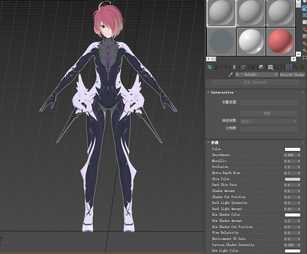Pick material from object with eyedropper
Image resolution: width=307 pixels, height=254 pixels.
(x=231, y=75)
